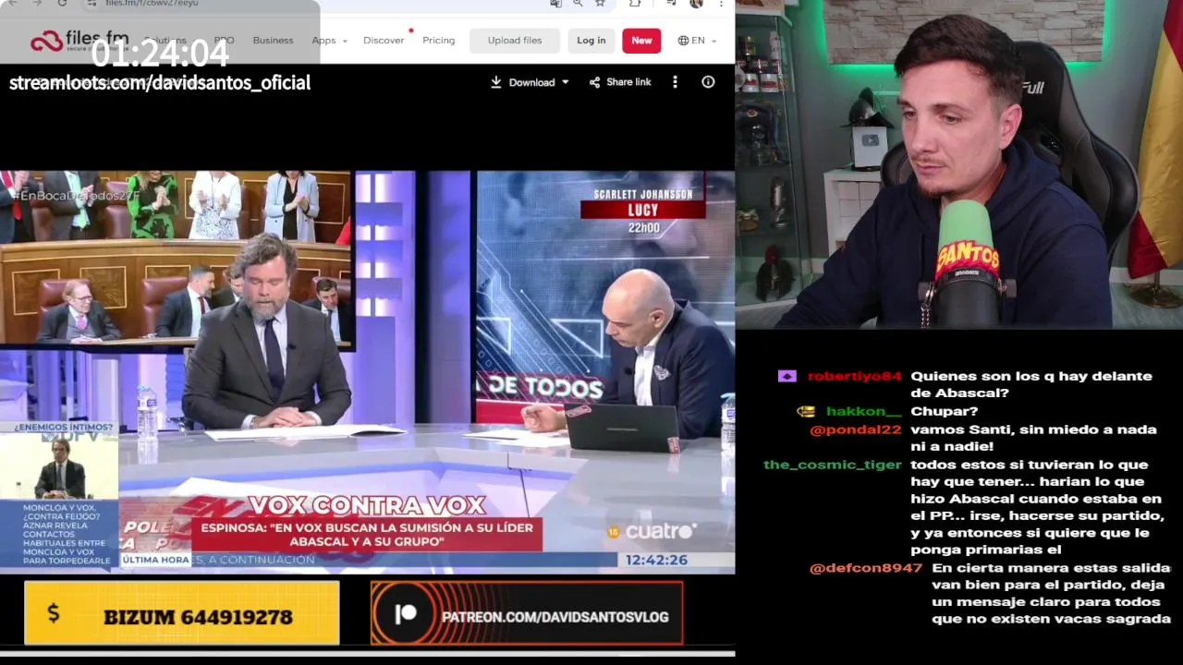
Task: Click the streamloots.com/davidsantos_oficial overlay text
Action: click(160, 83)
